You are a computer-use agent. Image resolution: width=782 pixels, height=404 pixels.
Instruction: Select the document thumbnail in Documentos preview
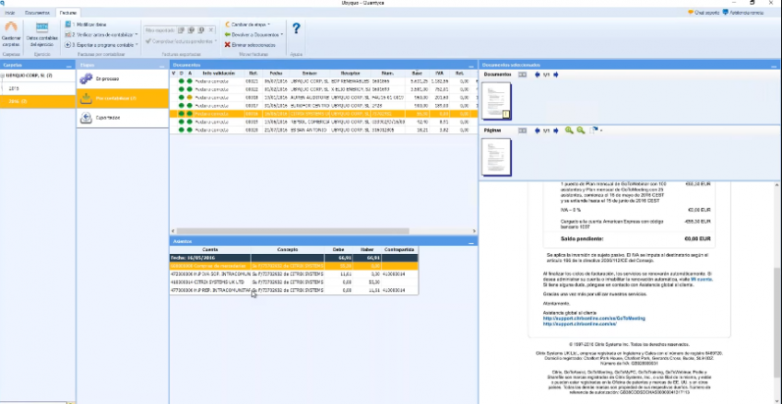(x=497, y=101)
